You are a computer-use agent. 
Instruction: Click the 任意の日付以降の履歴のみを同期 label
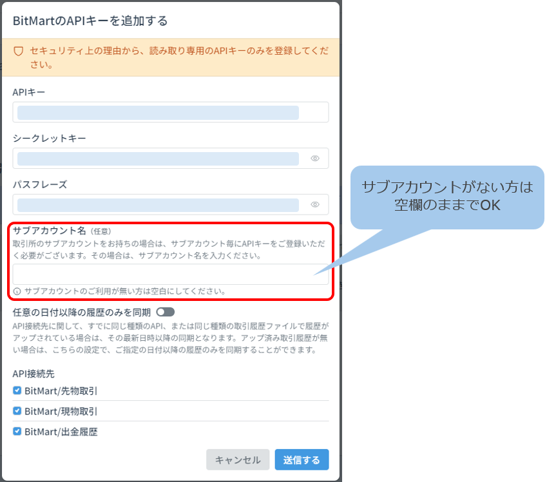(82, 313)
